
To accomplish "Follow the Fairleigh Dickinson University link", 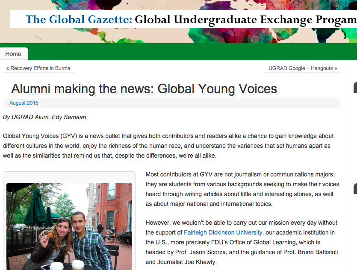I will [x=223, y=232].
